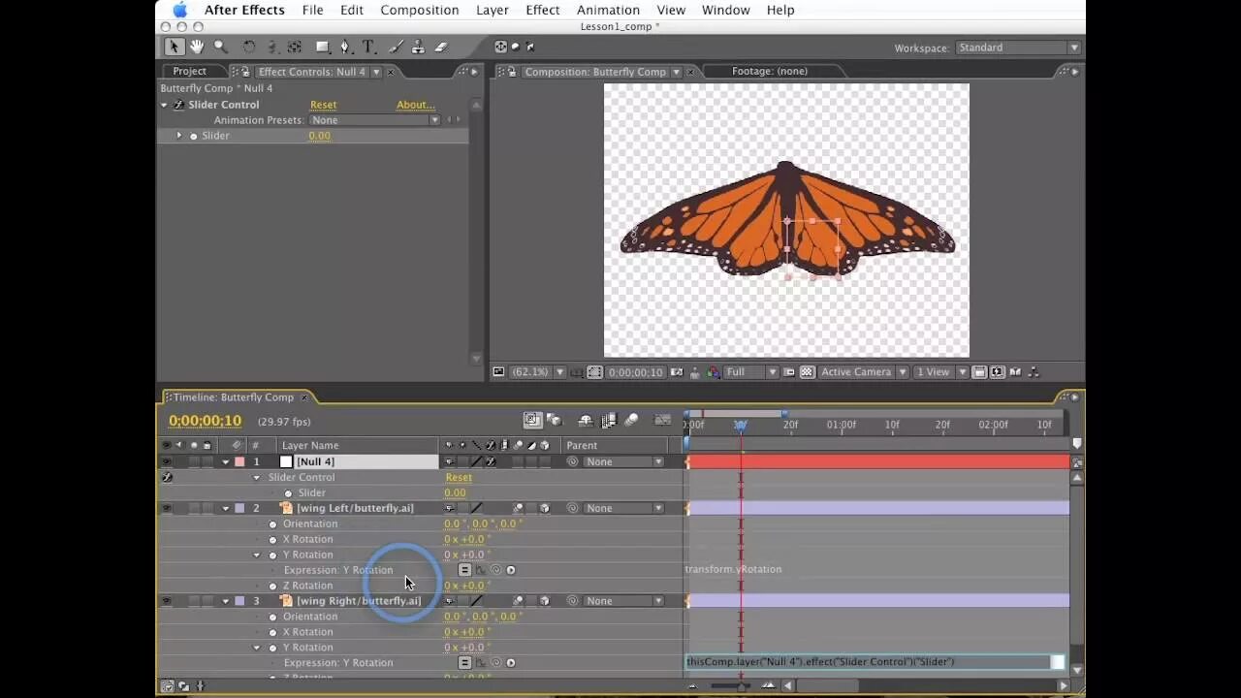The width and height of the screenshot is (1241, 698).
Task: Toggle region of interest button in viewer
Action: [789, 372]
